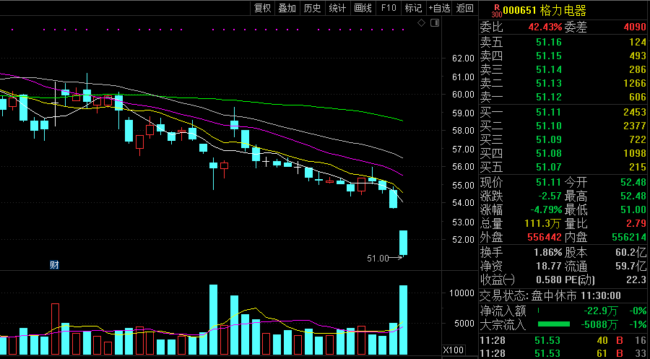Click 大宗流入 value -5088万
The width and height of the screenshot is (650, 359).
click(598, 324)
